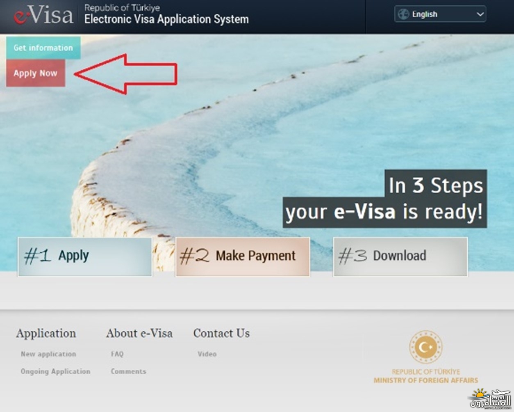
Task: Open the Ongoing Application footer link
Action: [x=55, y=371]
